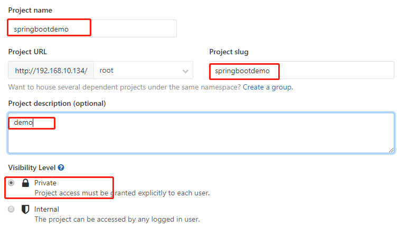Click the Project slug input field

(301, 70)
